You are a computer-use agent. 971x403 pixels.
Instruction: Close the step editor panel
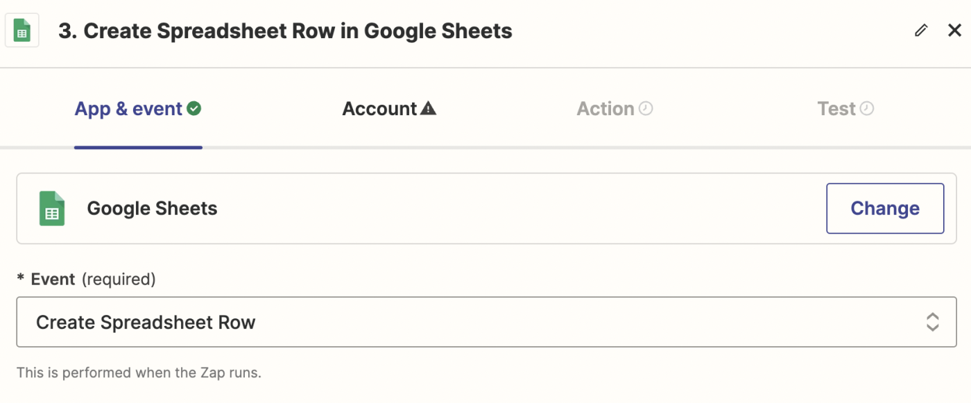pyautogui.click(x=954, y=31)
